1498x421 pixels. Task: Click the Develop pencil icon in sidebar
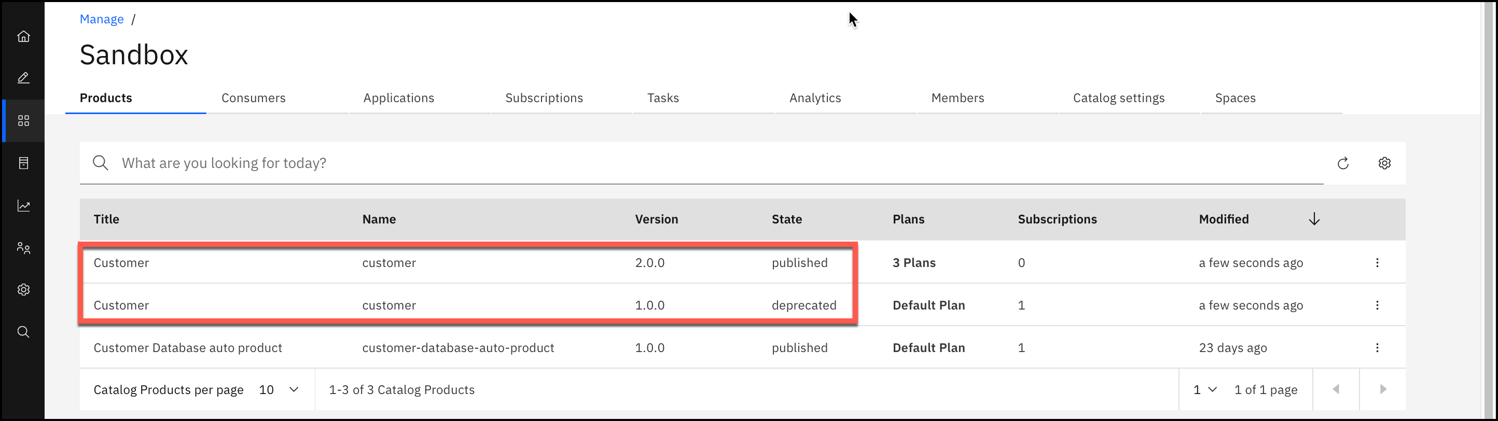(23, 78)
